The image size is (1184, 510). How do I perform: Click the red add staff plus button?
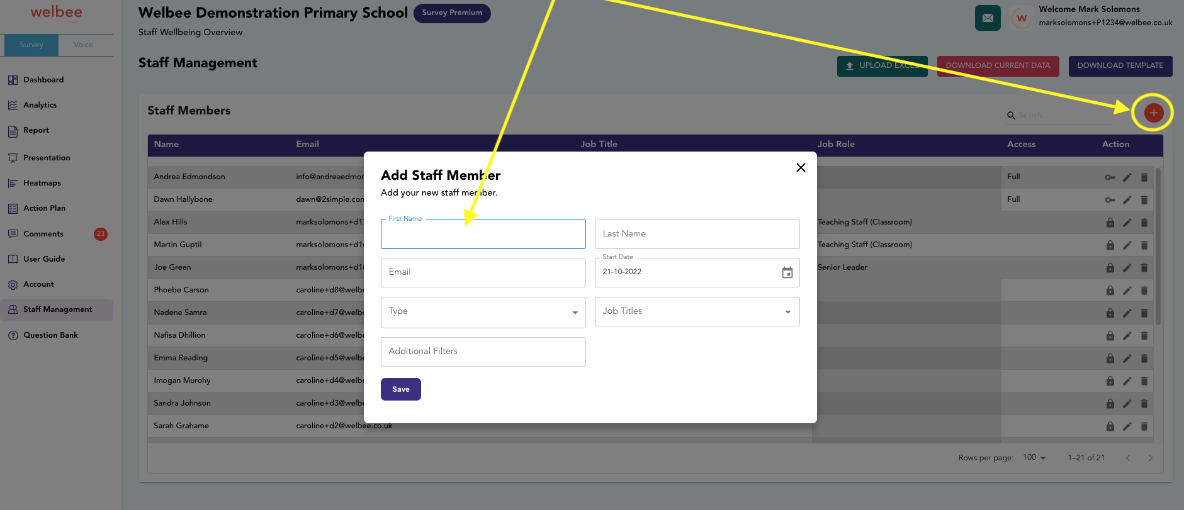[1153, 113]
